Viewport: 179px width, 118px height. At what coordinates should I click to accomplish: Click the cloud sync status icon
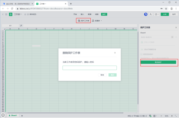click(150, 116)
